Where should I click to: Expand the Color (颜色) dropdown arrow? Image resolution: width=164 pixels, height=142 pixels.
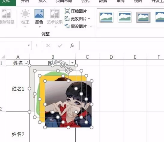pos(40,27)
